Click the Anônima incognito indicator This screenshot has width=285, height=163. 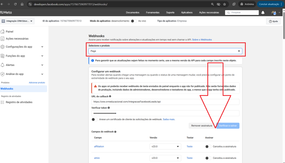247,4
